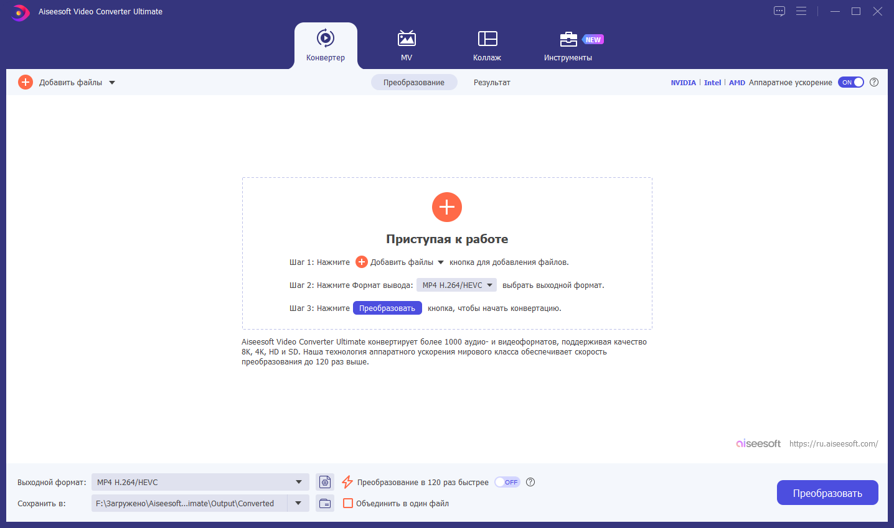Open output format settings gear icon
The image size is (894, 528).
point(325,482)
